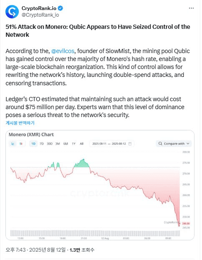Image resolution: width=202 pixels, height=260 pixels.
Task: Expand the Compare with dropdown
Action: tap(174, 144)
